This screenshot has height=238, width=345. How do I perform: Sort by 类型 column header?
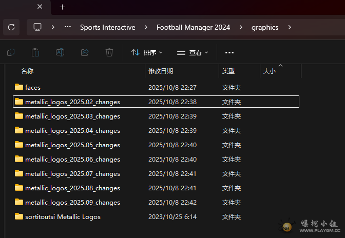pos(228,71)
